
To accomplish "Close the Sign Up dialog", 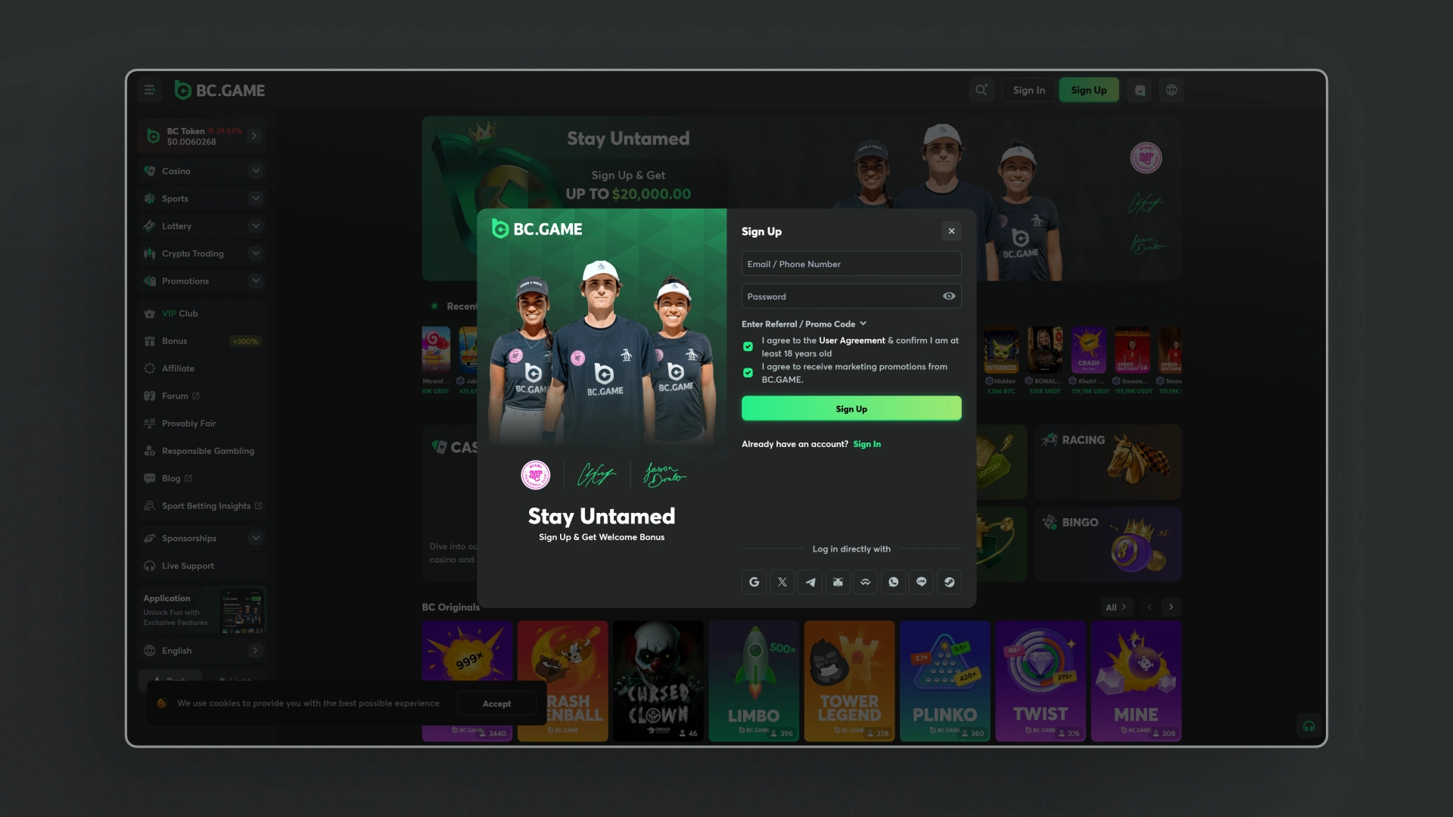I will point(951,231).
